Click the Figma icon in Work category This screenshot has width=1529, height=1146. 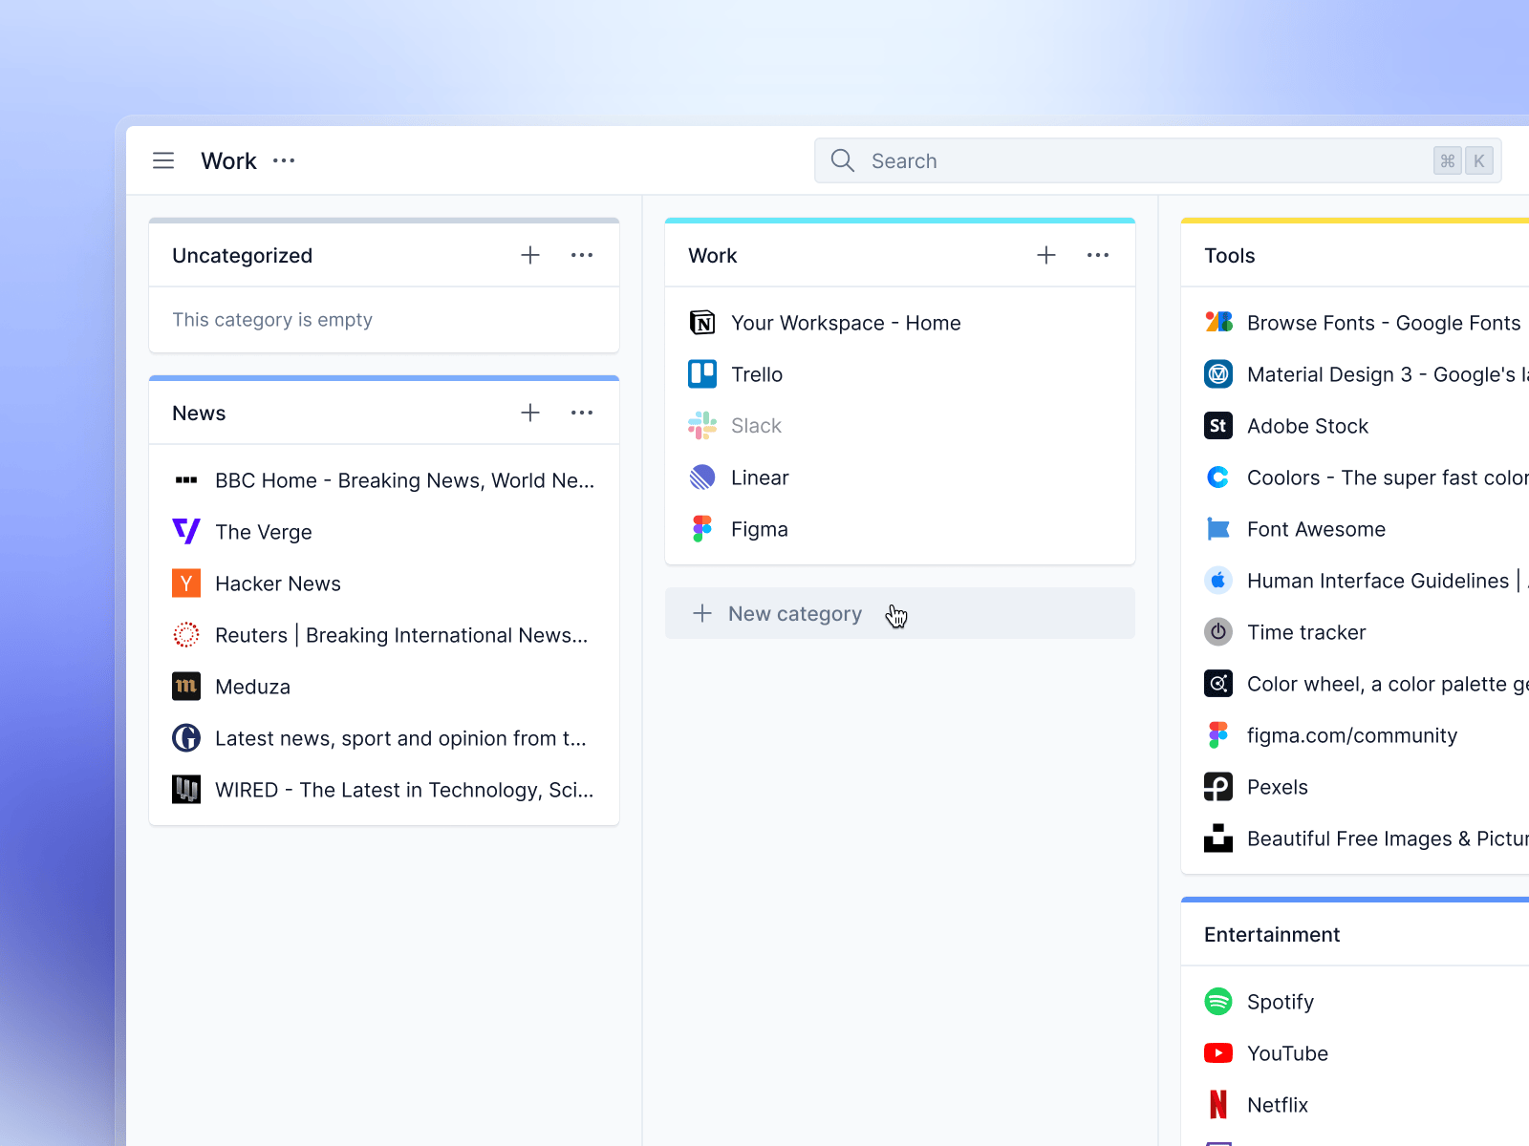tap(702, 529)
